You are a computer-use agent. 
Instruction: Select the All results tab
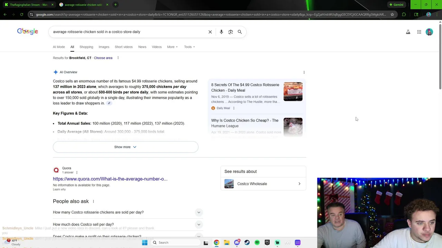[x=72, y=47]
